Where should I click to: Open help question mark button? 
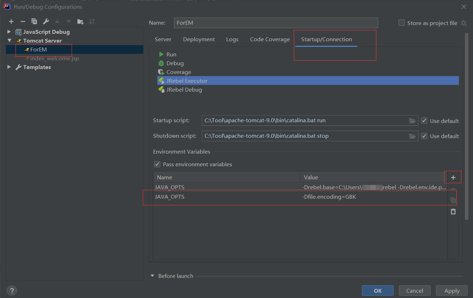[12, 291]
